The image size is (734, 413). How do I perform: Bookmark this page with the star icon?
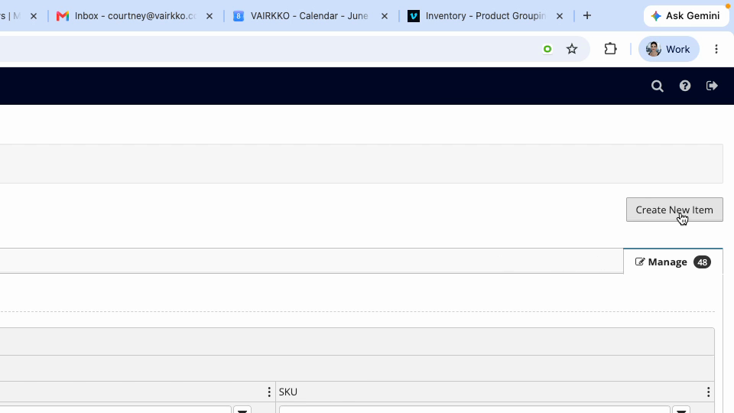572,49
